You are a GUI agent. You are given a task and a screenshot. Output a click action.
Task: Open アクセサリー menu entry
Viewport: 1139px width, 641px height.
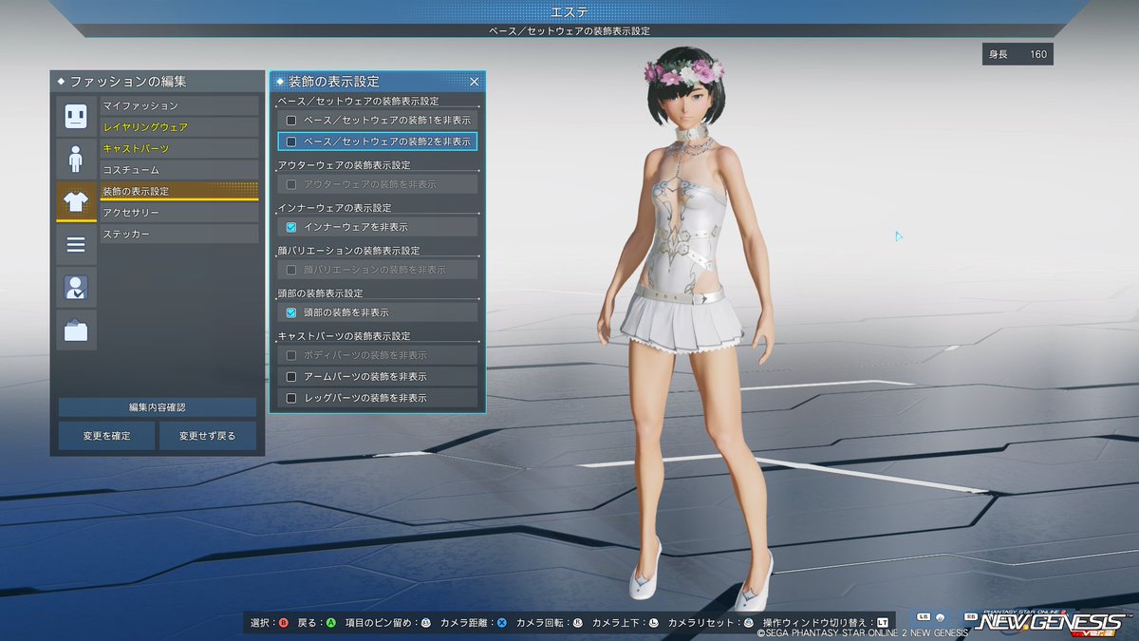pos(179,213)
